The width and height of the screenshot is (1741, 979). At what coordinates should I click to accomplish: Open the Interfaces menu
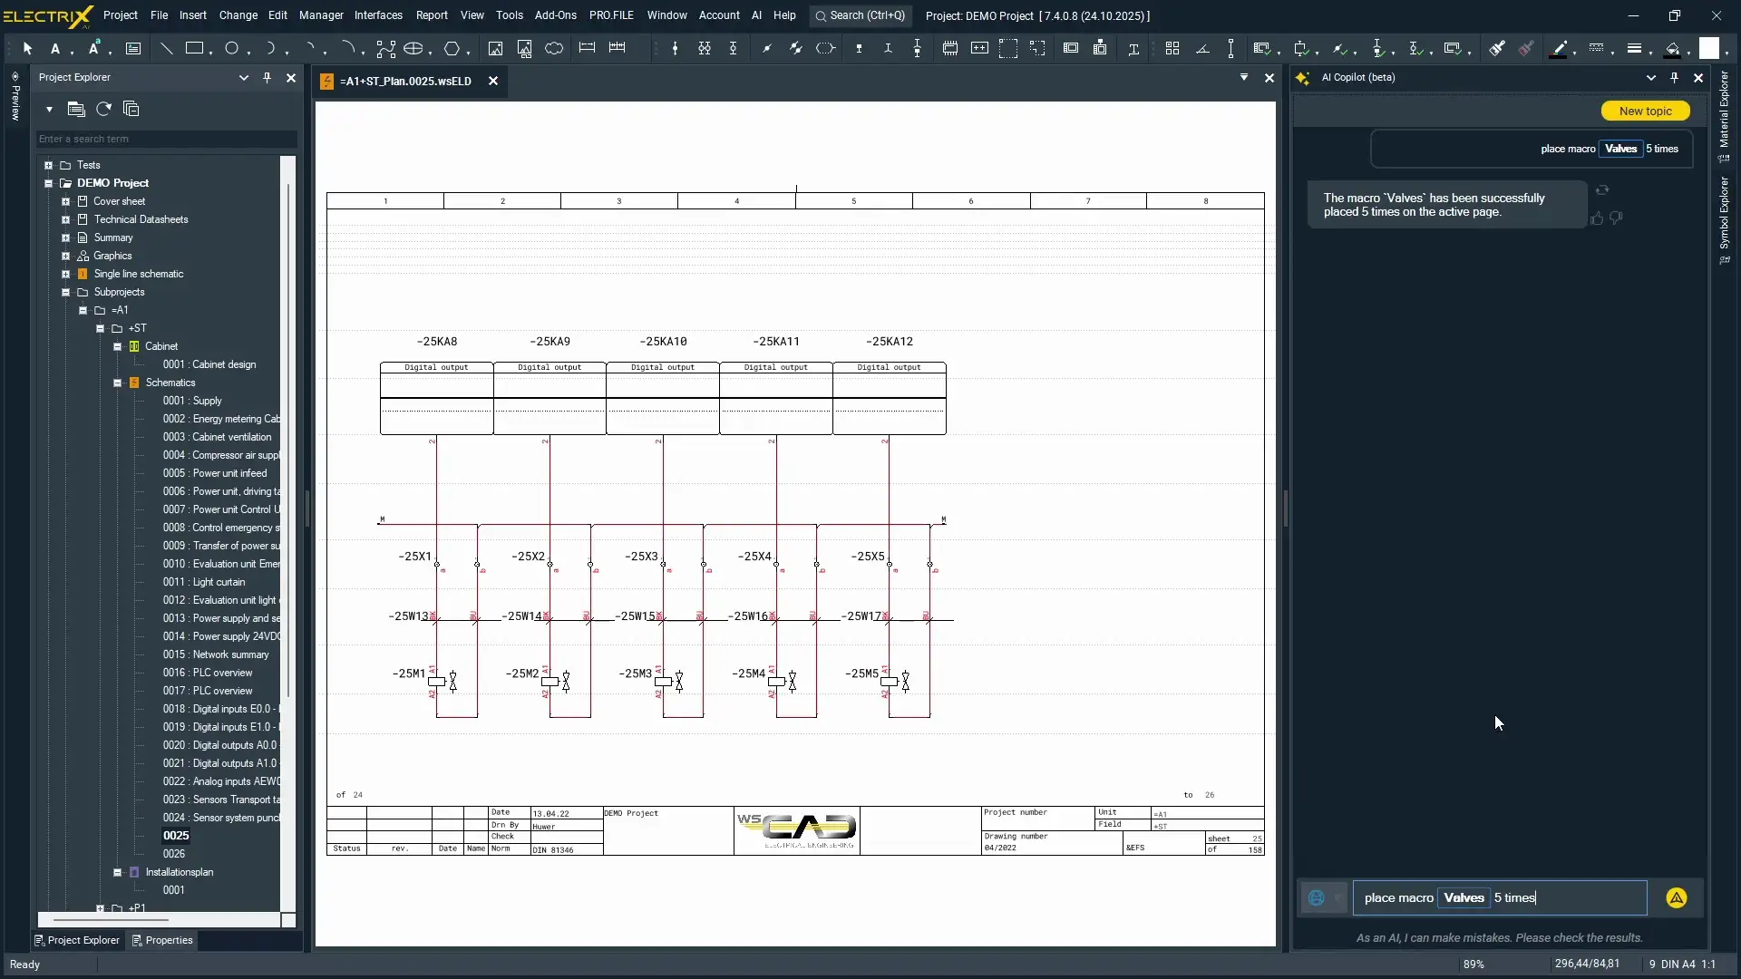click(378, 15)
